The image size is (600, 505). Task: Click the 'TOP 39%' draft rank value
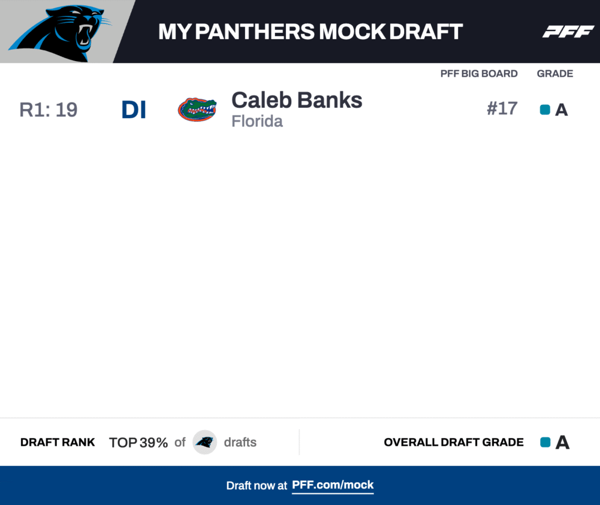click(138, 442)
